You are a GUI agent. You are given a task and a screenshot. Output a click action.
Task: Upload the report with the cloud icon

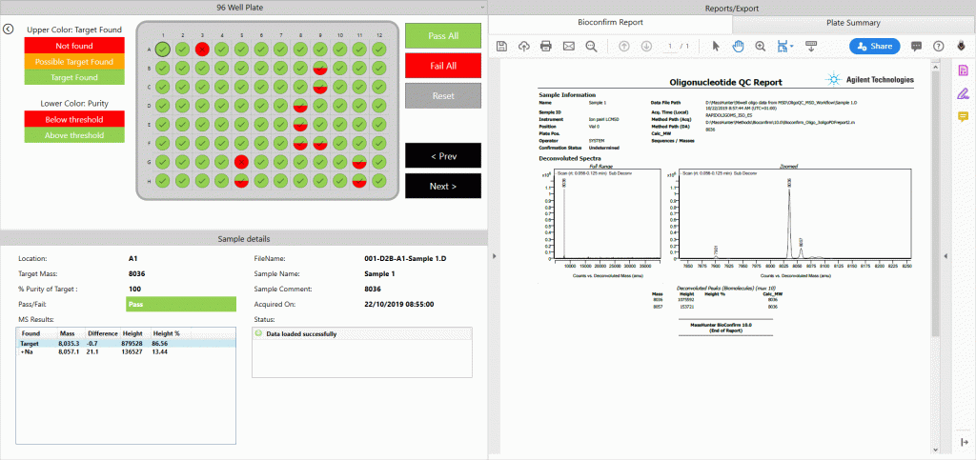tap(524, 46)
